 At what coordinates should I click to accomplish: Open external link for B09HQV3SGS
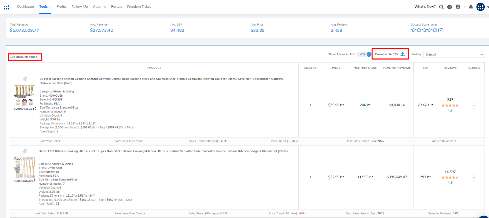click(35, 109)
